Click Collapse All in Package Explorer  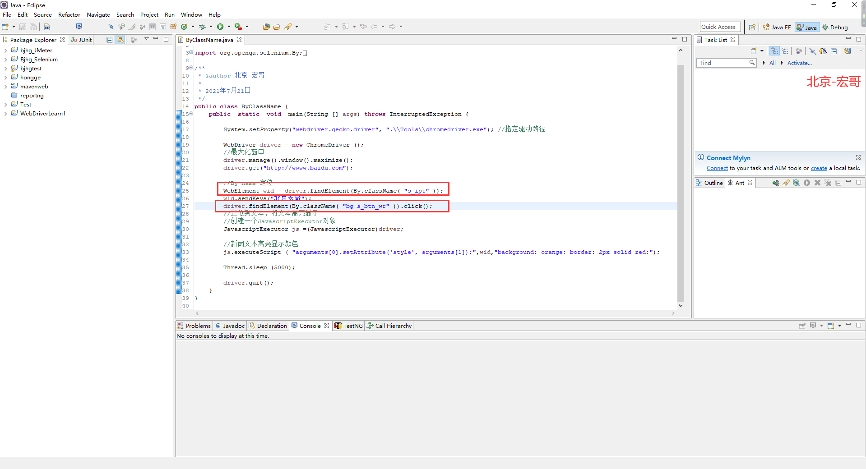[x=109, y=40]
